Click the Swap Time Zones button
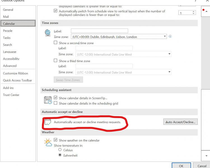Screen dimensions: 210x168 [68, 80]
